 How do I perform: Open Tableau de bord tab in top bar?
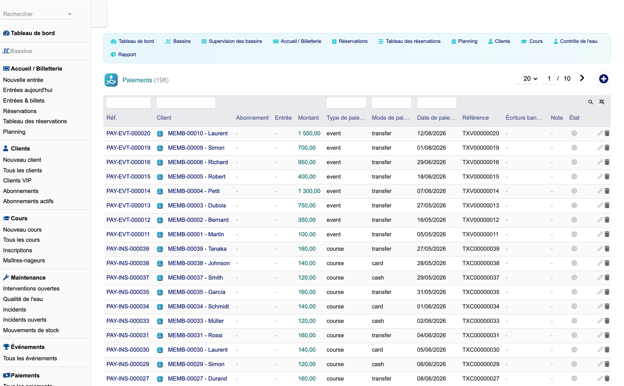pyautogui.click(x=132, y=41)
